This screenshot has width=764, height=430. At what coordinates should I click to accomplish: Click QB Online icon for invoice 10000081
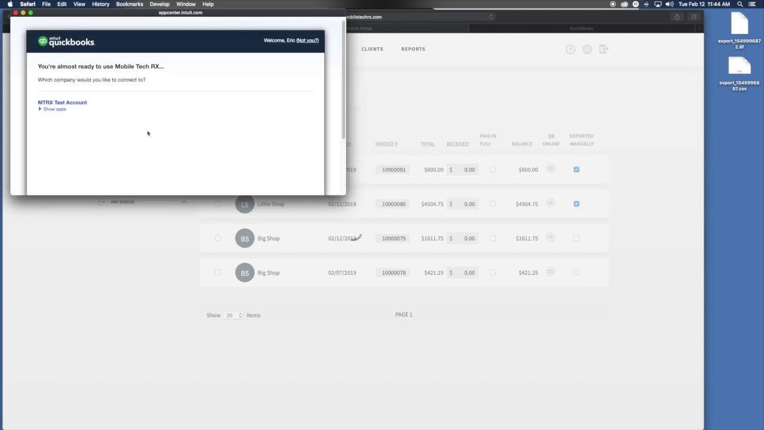(x=550, y=169)
